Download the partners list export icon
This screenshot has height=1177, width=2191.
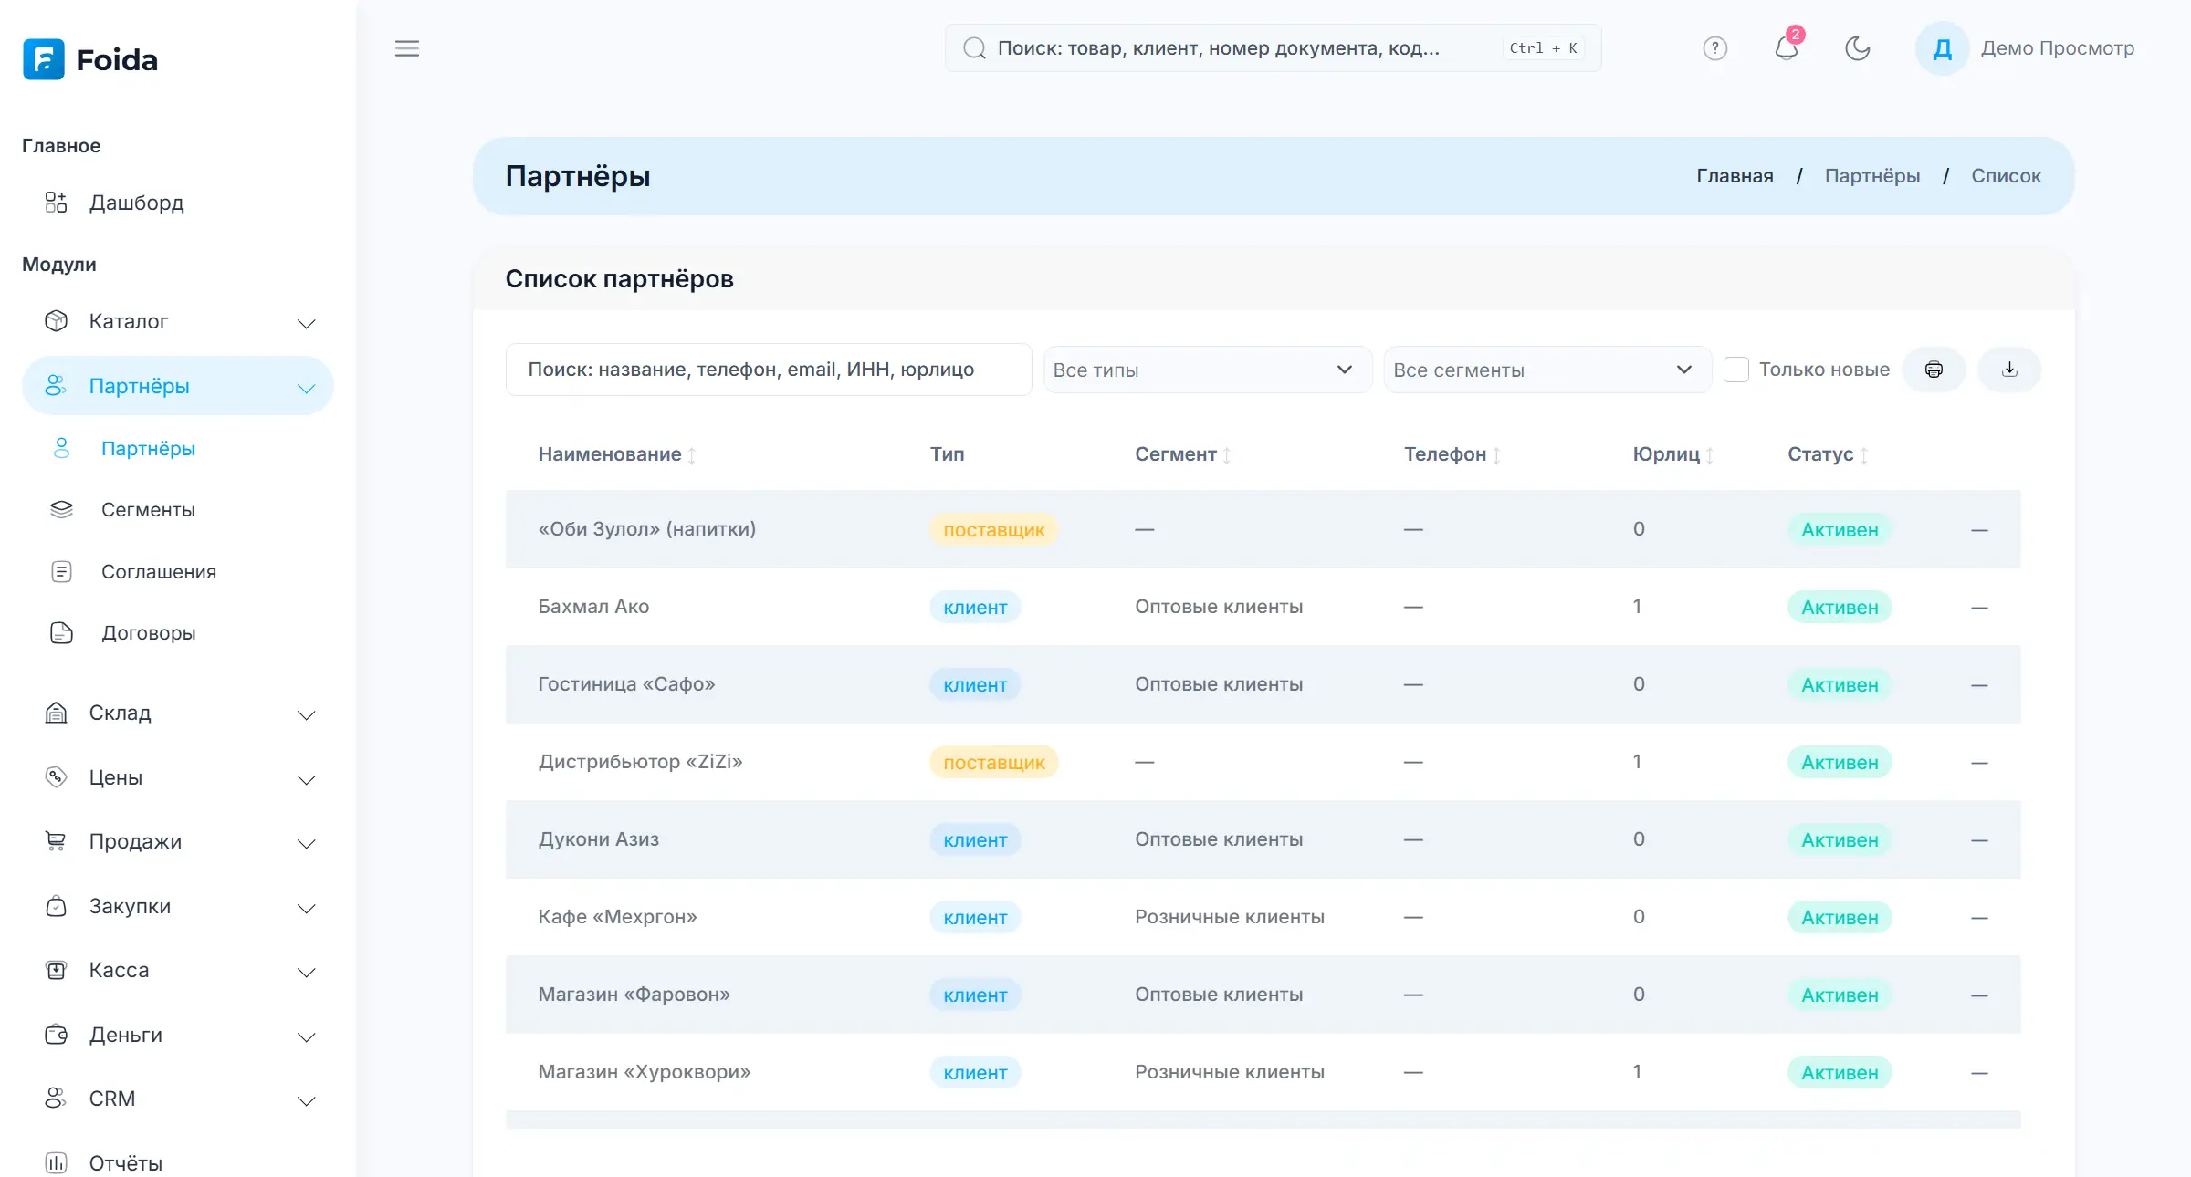pyautogui.click(x=2009, y=370)
